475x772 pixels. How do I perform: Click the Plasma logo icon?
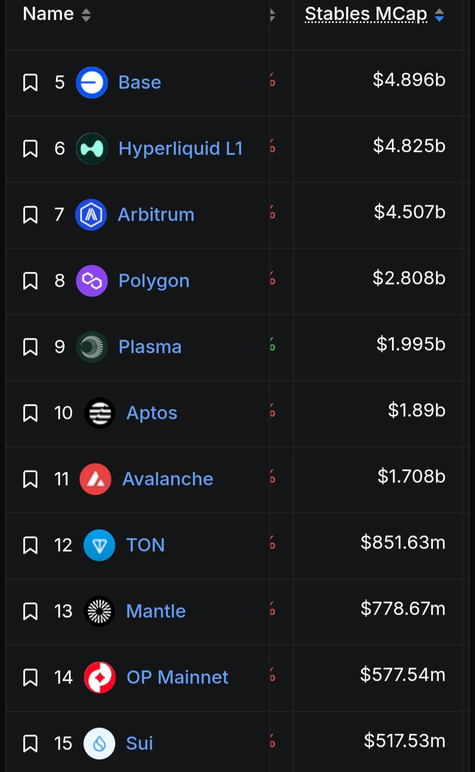[92, 347]
